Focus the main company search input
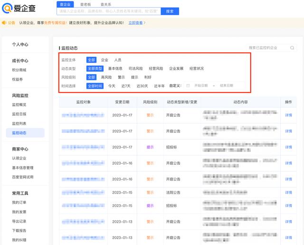This screenshot has width=304, height=245. click(x=109, y=11)
